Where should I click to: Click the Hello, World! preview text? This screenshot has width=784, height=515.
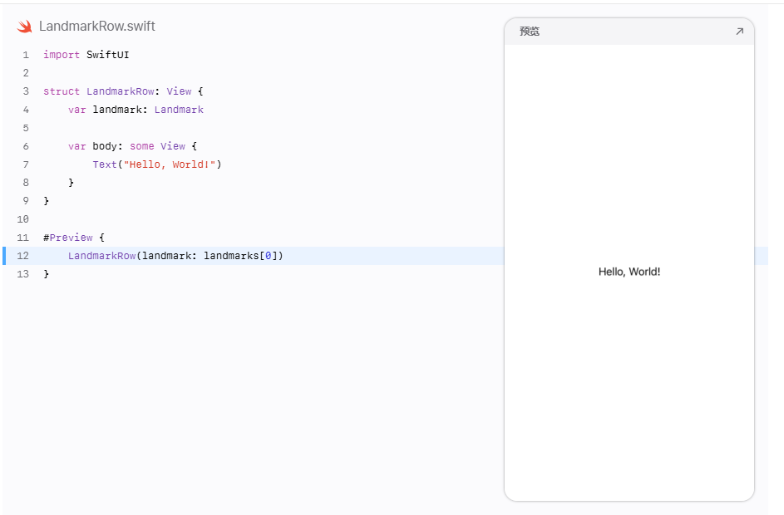629,272
